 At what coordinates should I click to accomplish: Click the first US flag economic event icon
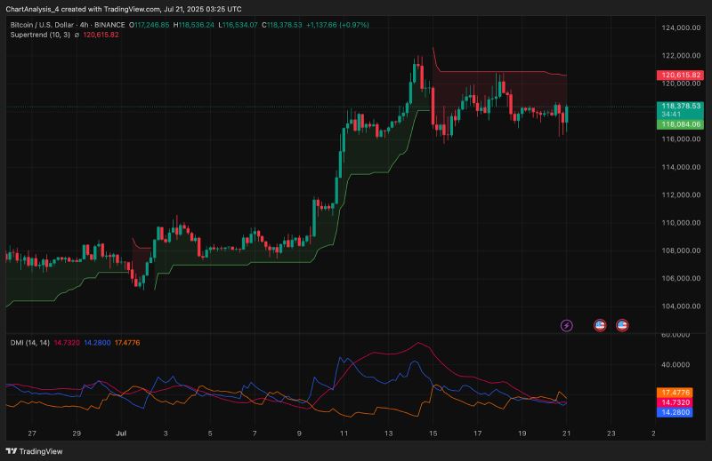point(600,325)
